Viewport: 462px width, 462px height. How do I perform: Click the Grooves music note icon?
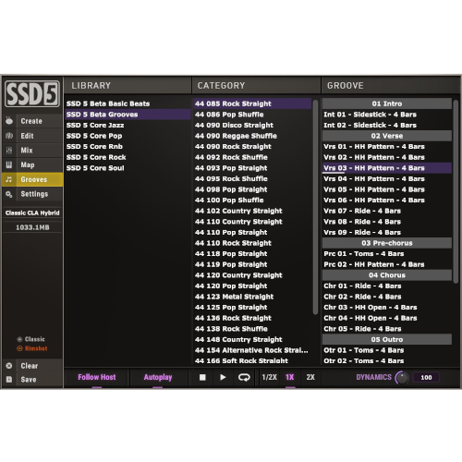tap(9, 179)
